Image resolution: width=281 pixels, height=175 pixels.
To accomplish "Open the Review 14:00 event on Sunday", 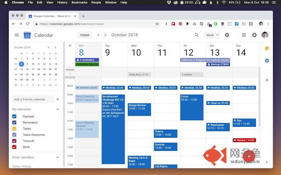I will coord(244,140).
